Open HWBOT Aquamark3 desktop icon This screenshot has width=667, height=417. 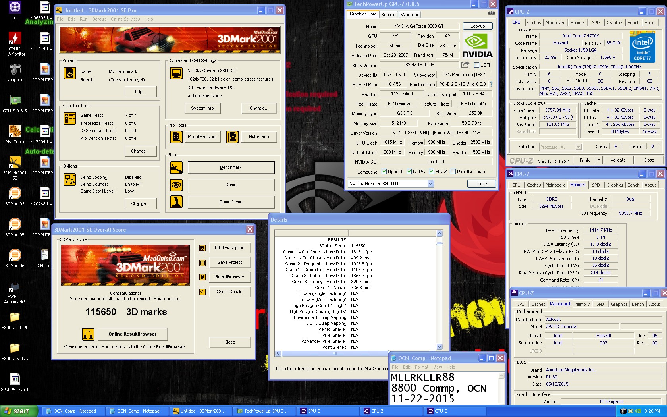pyautogui.click(x=15, y=292)
